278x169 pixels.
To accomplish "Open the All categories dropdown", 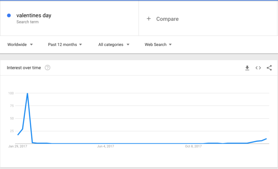I will pos(114,45).
